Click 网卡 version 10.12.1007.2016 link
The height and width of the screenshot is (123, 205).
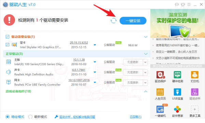point(79,80)
